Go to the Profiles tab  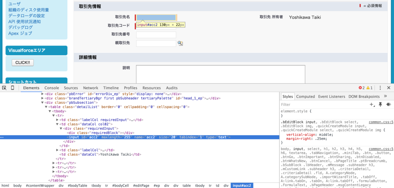(x=131, y=88)
